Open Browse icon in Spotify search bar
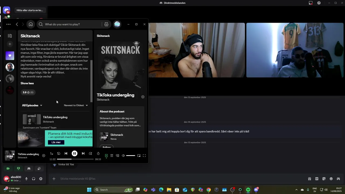 (x=106, y=24)
